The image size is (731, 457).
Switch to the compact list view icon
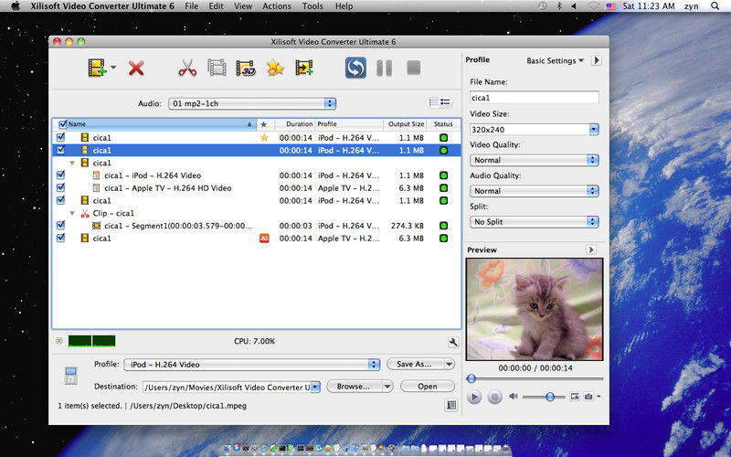433,102
